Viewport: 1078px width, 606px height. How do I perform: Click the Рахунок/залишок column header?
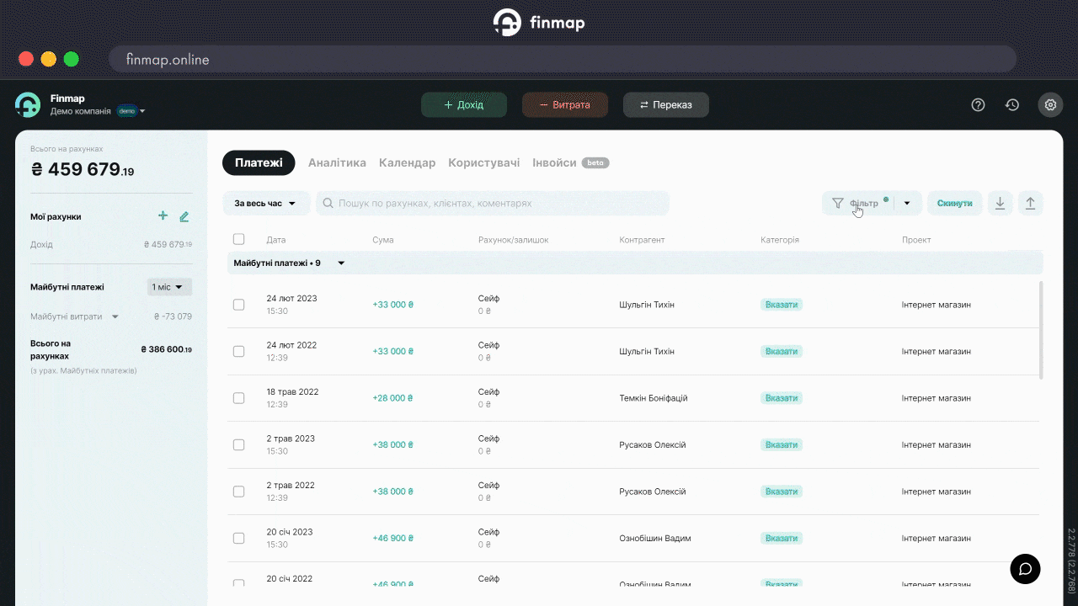[x=514, y=240]
